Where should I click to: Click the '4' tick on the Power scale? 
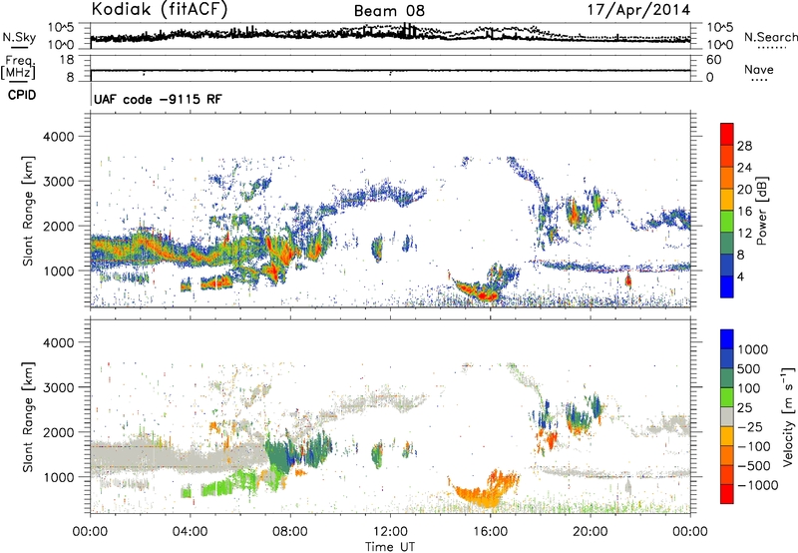(x=740, y=277)
